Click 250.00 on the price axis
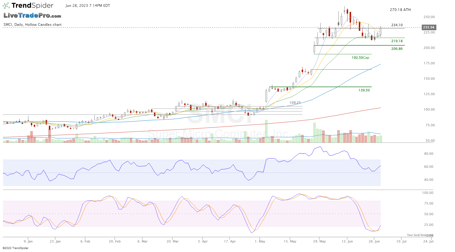This screenshot has height=252, width=455. pos(429,17)
